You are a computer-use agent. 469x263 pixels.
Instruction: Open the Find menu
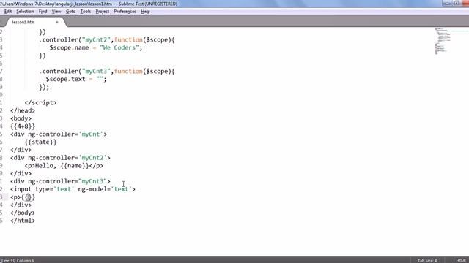(43, 12)
